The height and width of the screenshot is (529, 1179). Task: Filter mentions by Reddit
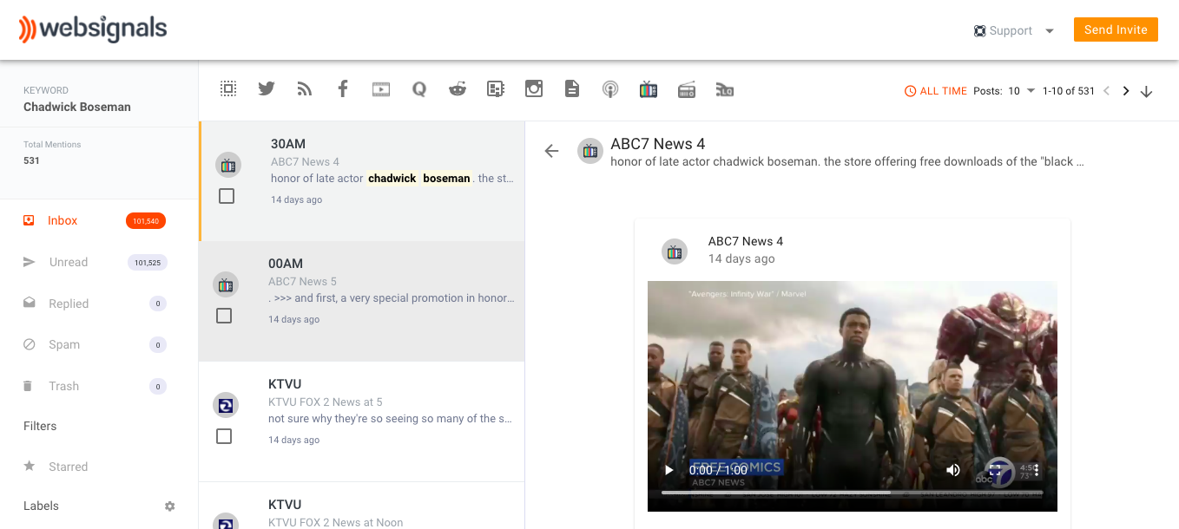(458, 88)
